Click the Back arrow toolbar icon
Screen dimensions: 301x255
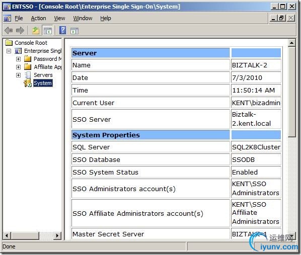9,30
